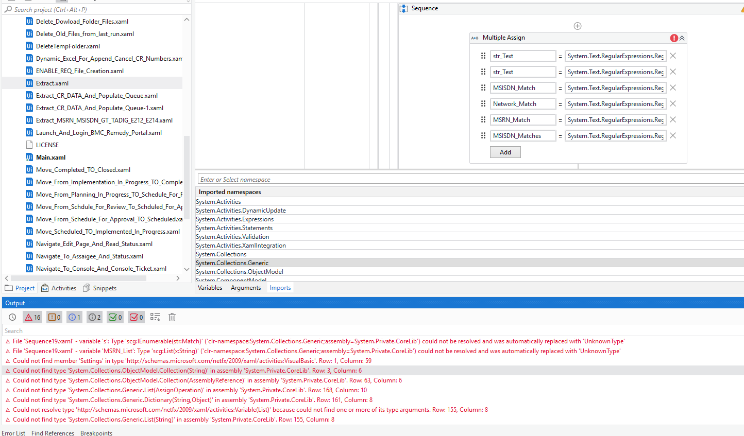
Task: Toggle red test-failed filter in Output
Action: (x=136, y=318)
